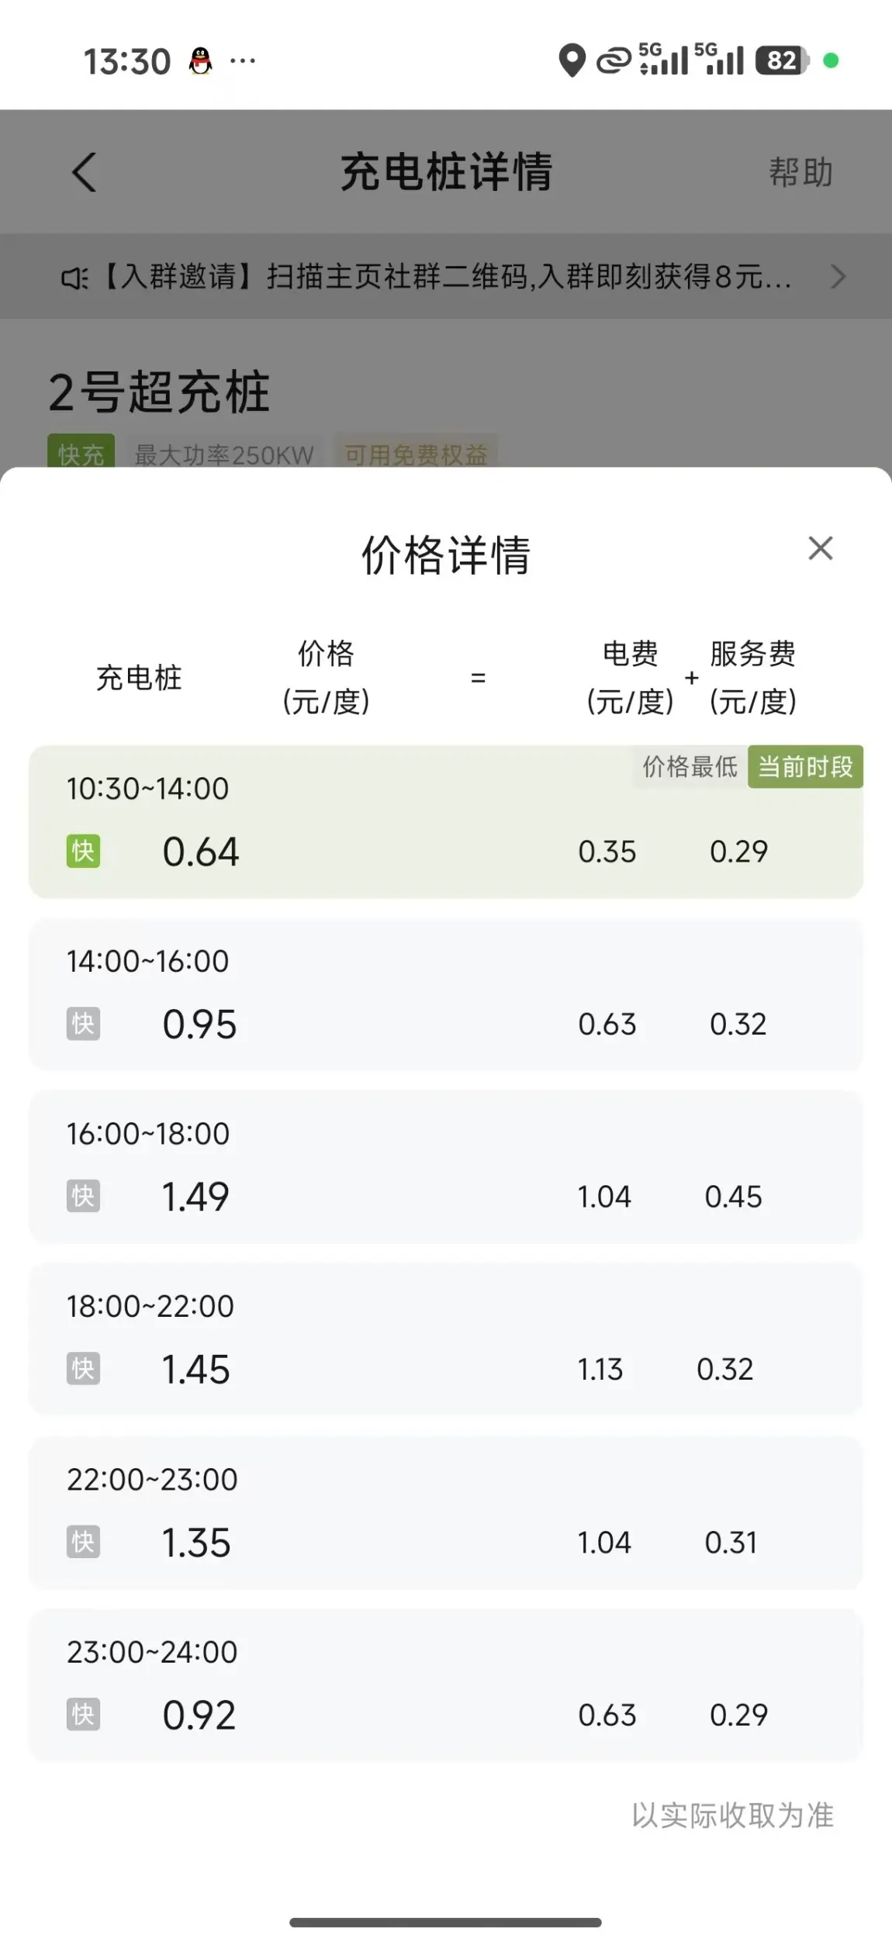The image size is (892, 1942).
Task: Open the 帮助 help page
Action: pos(800,172)
